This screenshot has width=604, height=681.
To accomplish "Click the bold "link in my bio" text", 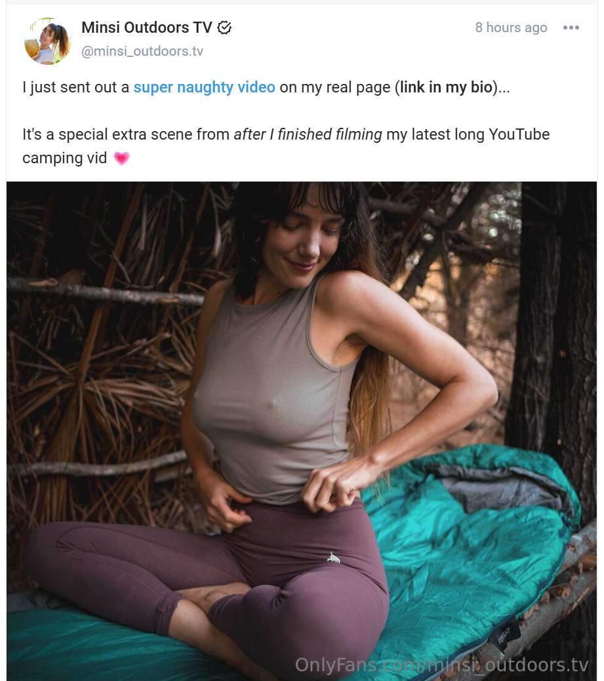I will point(446,87).
